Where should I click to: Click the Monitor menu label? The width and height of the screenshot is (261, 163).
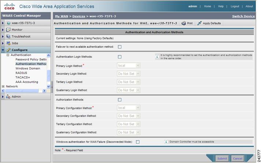point(17,30)
